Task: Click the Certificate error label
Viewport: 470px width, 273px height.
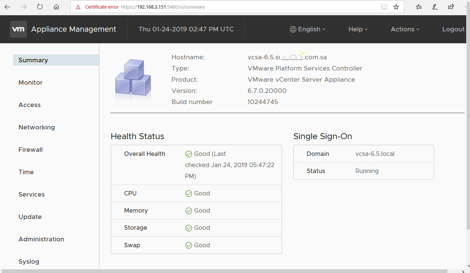Action: point(102,7)
